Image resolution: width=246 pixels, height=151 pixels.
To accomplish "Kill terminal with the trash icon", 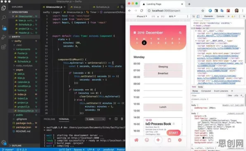I will pos(122,119).
